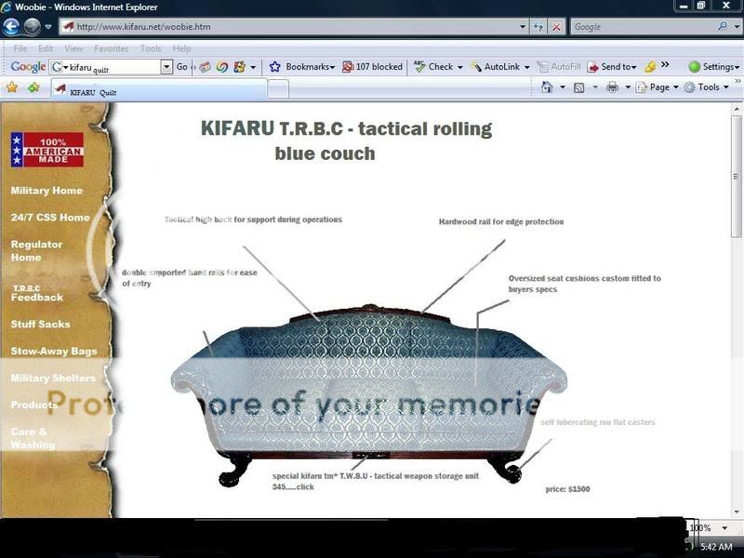Click the Send to button
The image size is (744, 558).
tap(612, 67)
